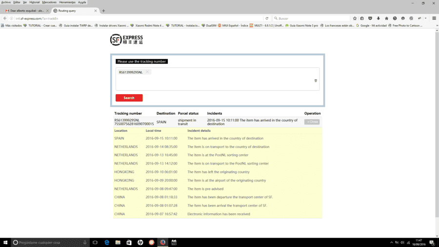This screenshot has width=439, height=247.
Task: Open Guia instalar TWRP bookmark
Action: pos(76,25)
